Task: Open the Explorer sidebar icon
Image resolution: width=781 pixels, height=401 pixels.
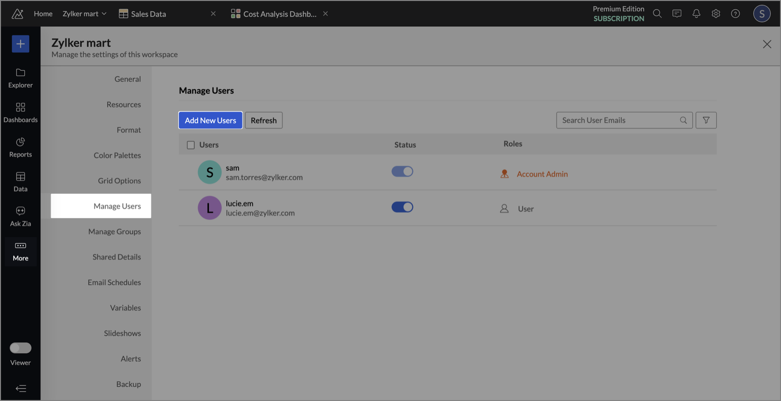Action: pos(20,78)
